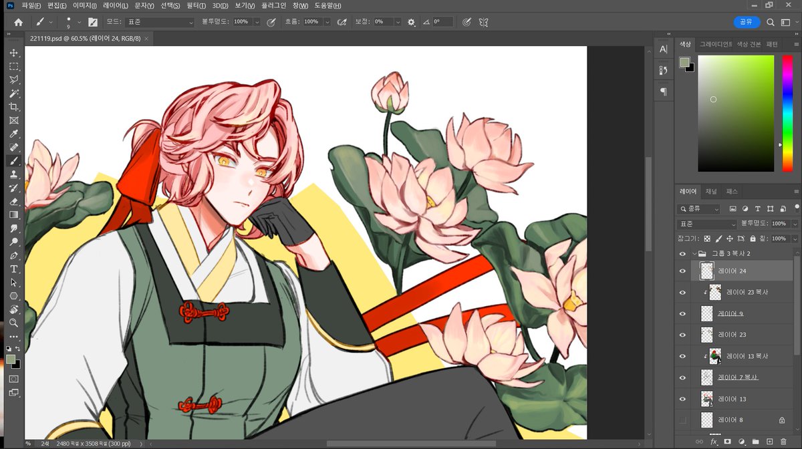Select the Move tool
This screenshot has height=449, width=802.
[13, 53]
